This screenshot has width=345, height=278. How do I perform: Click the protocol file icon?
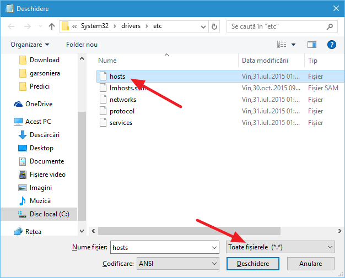[103, 111]
